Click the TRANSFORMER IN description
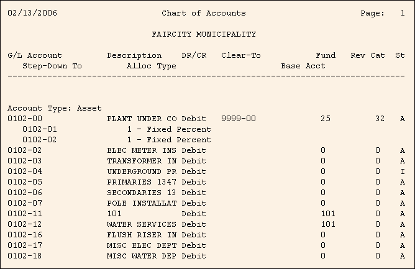The image size is (415, 269). tap(142, 161)
